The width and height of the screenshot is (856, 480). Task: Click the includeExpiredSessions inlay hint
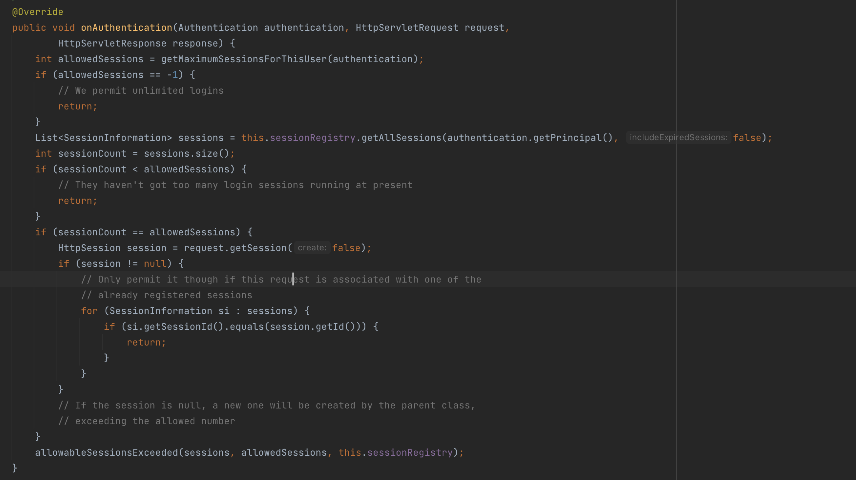(x=678, y=138)
